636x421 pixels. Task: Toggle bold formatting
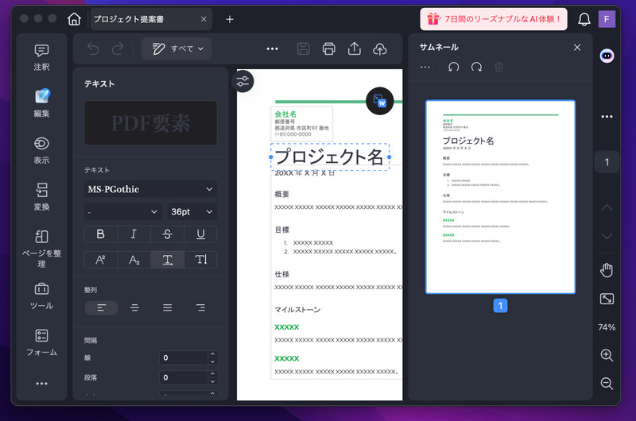101,234
